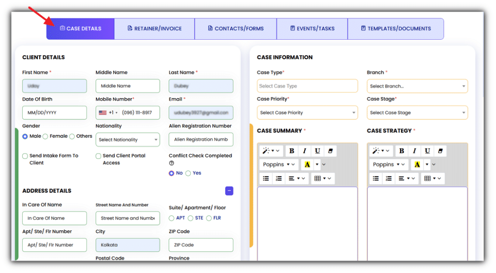
Task: Click eraser clear-format icon in Case Strategy
Action: (x=440, y=151)
